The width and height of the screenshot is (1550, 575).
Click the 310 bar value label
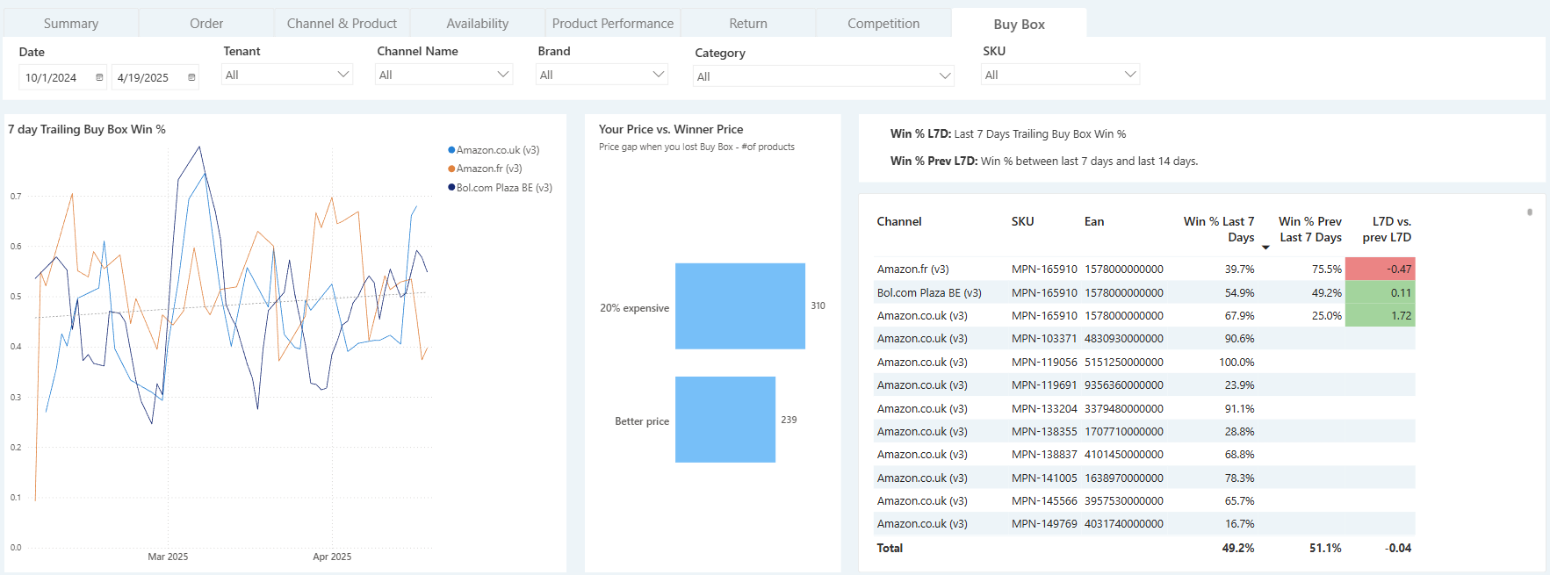[x=818, y=305]
